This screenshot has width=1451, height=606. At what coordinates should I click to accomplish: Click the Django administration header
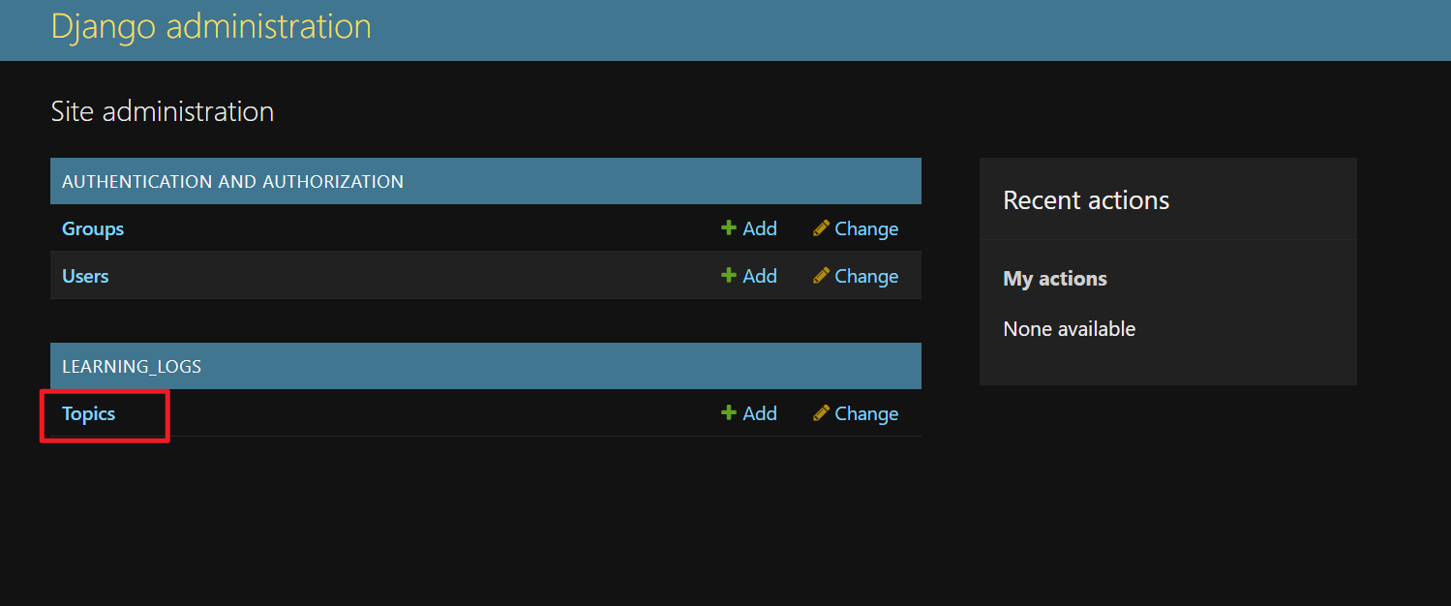tap(211, 27)
